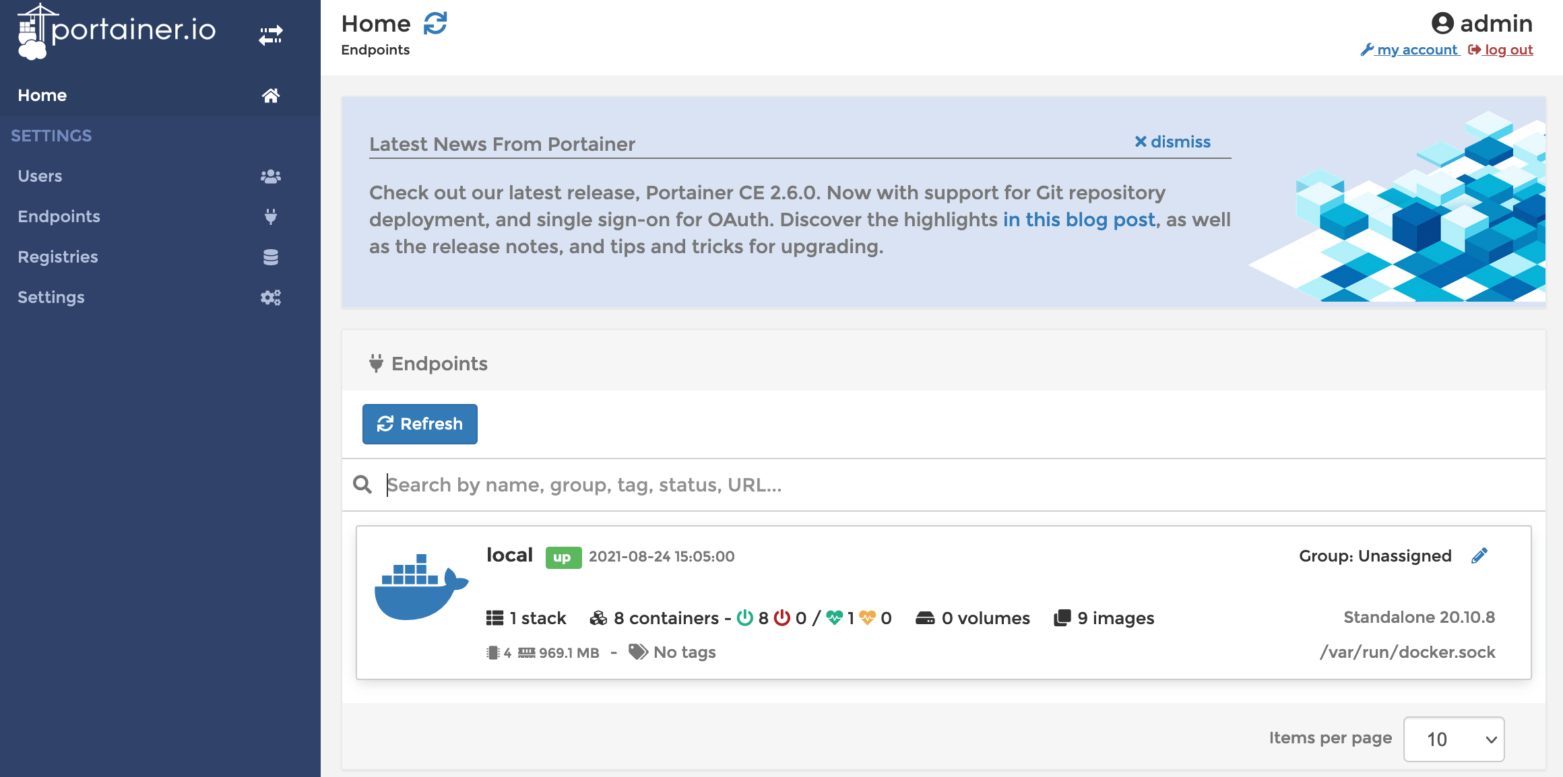Open Registries in the sidebar

160,257
